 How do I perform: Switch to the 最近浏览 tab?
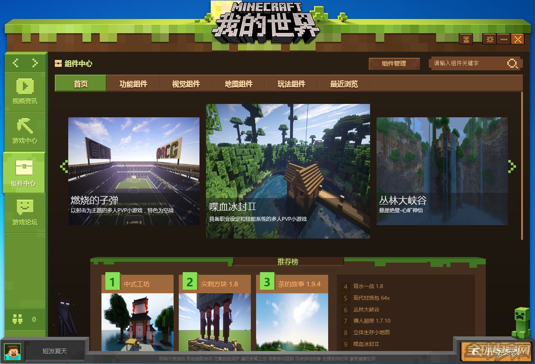(344, 84)
